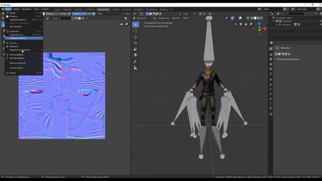Click the brush settings dropdown in the image editor header
This screenshot has width=322, height=181.
click(127, 14)
